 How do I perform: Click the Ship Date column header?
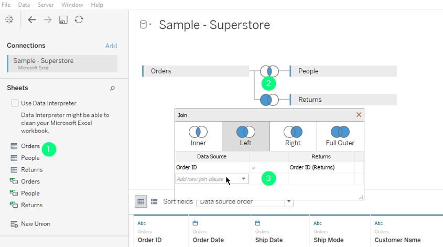pos(268,240)
